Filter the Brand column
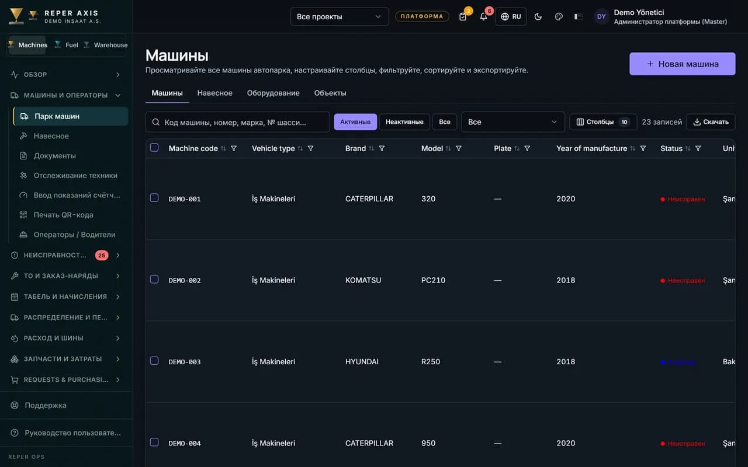The width and height of the screenshot is (748, 467). (x=382, y=148)
